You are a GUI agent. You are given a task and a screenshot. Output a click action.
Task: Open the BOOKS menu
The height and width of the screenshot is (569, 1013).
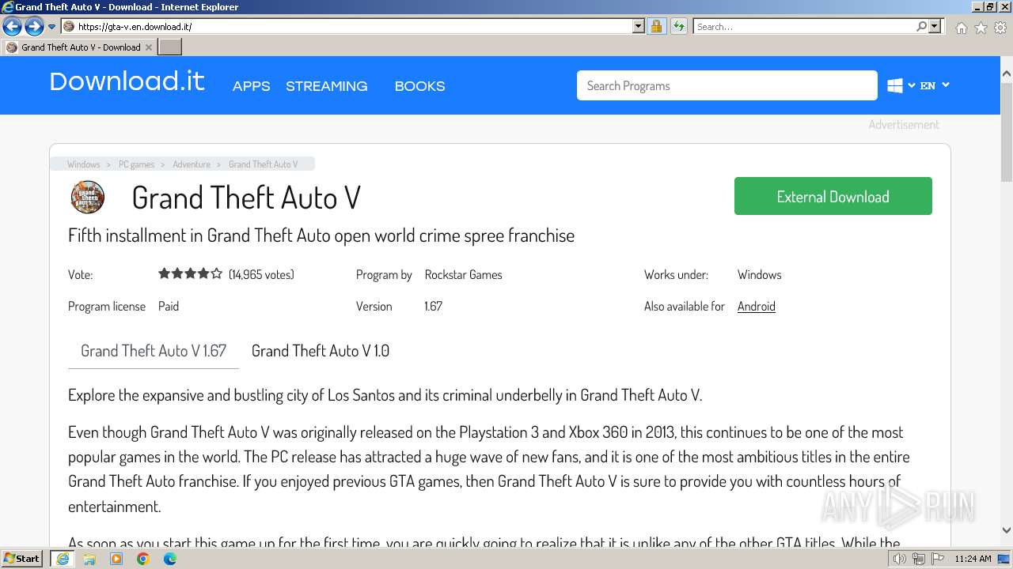tap(419, 86)
